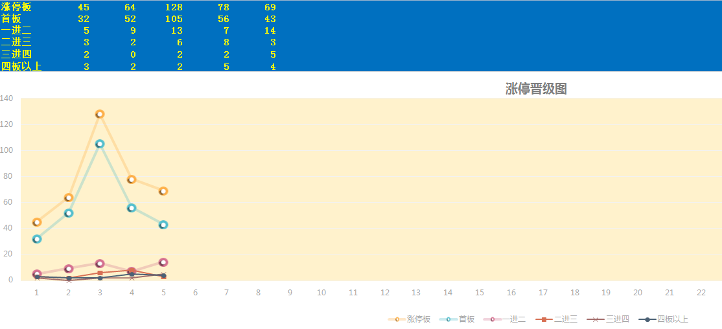Image resolution: width=722 pixels, height=329 pixels.
Task: Select the 一进二 marker at x-axis 5
Action: coord(163,262)
